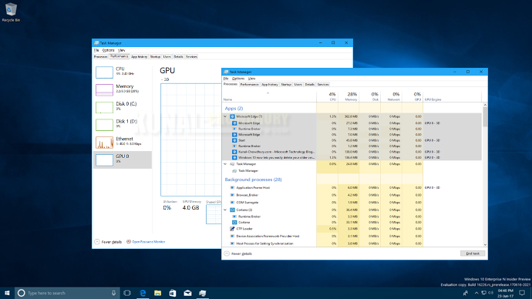
Task: Click the Open Resource Monitor link
Action: tap(146, 242)
